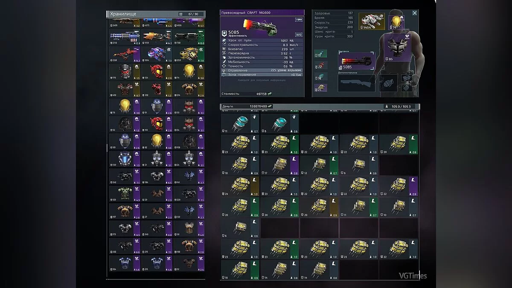Click the Скорострельность stat row
The image size is (512, 288).
[x=262, y=44]
